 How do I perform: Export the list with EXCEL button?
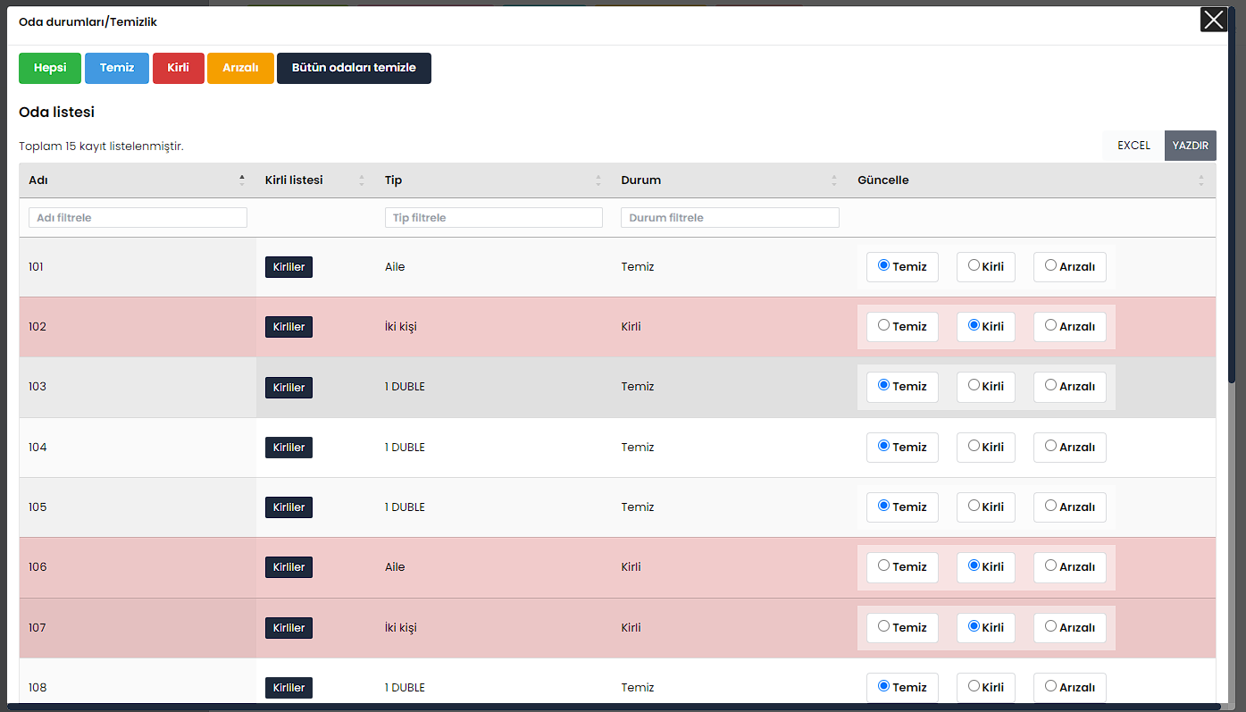coord(1133,146)
